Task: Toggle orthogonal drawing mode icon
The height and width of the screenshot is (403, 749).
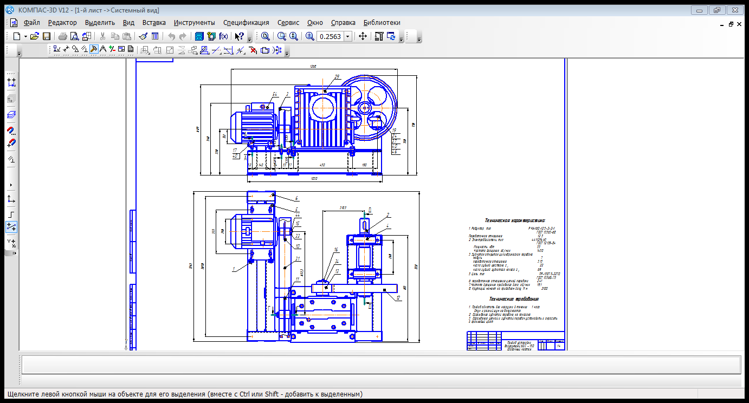Action: coord(11,159)
